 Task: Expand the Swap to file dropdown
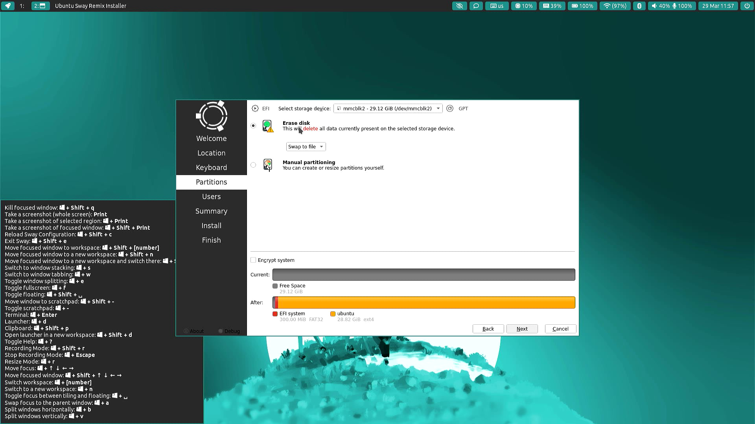pyautogui.click(x=306, y=147)
